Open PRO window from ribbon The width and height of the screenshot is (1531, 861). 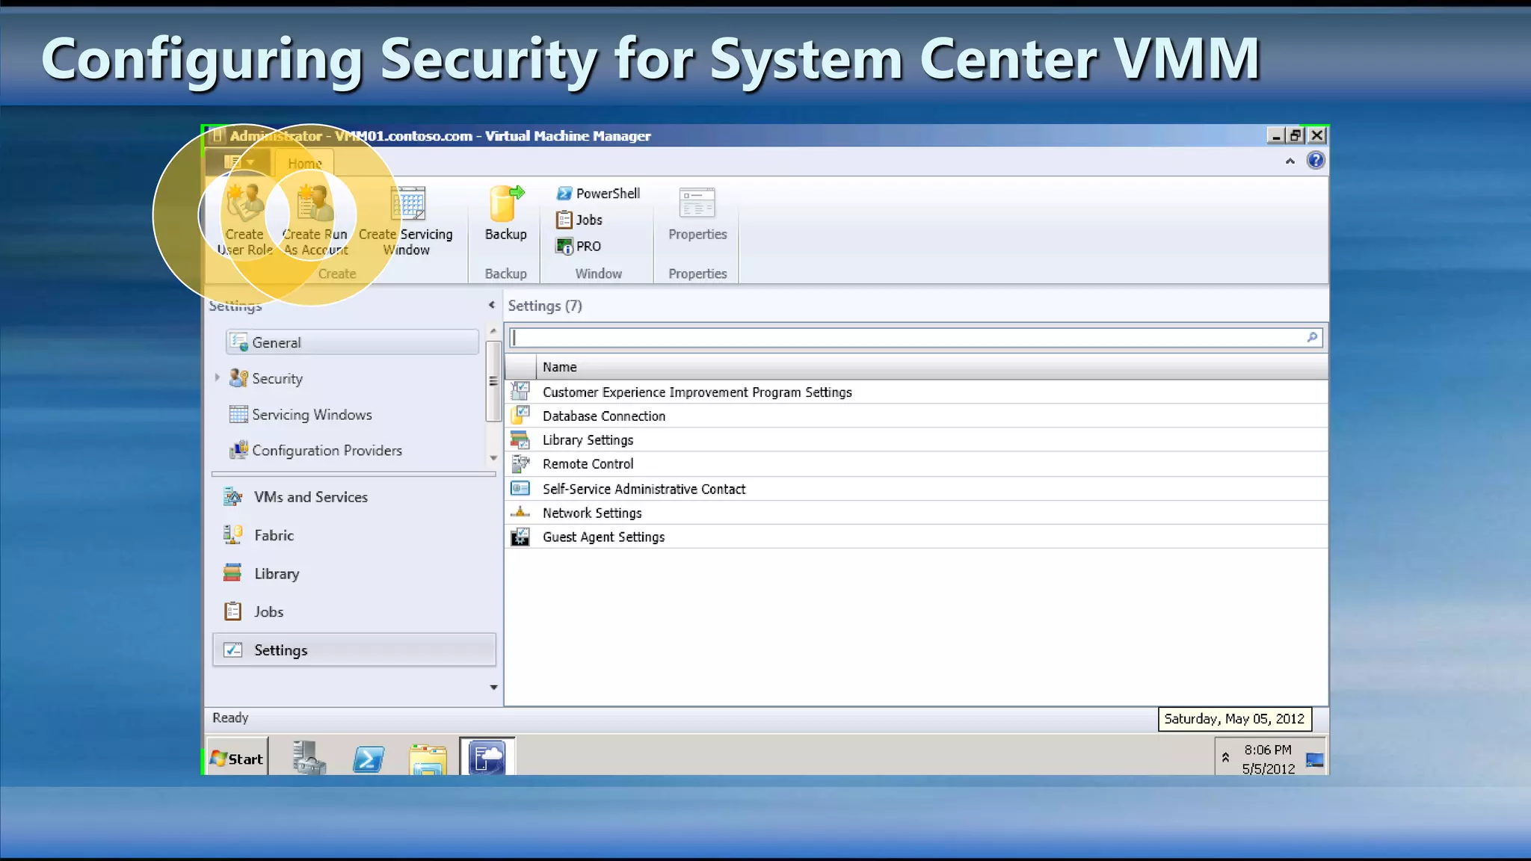click(x=578, y=246)
